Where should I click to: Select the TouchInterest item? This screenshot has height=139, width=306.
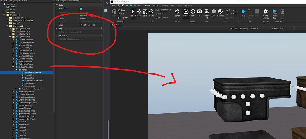click(x=30, y=86)
